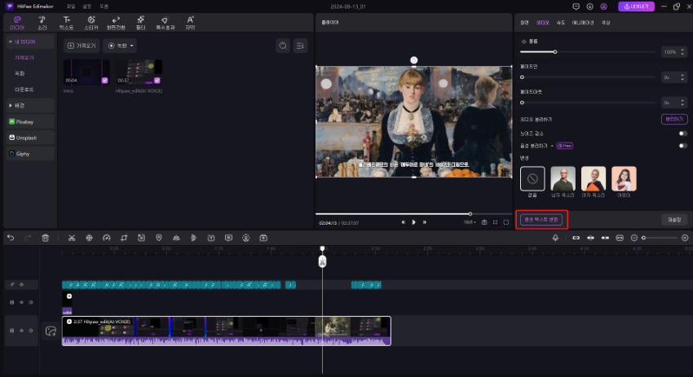This screenshot has height=377, width=693.
Task: Open the 녹화 record dropdown
Action: (x=121, y=46)
